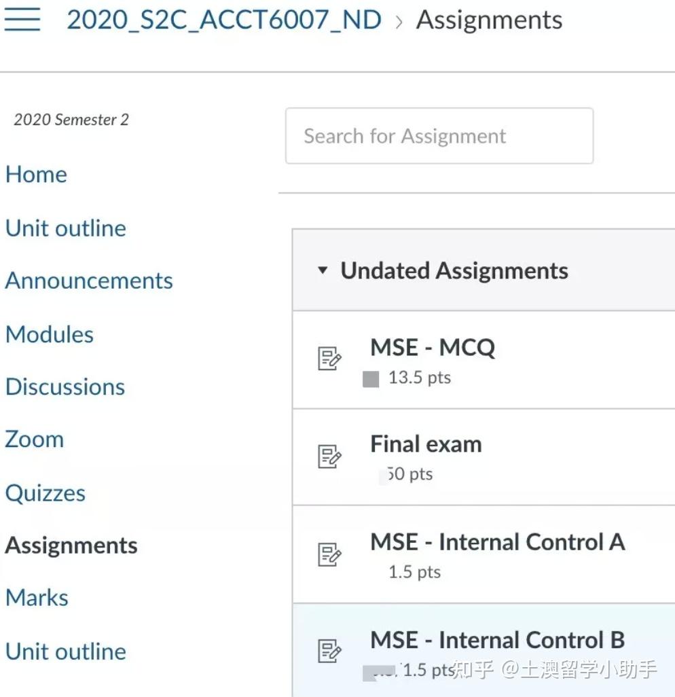Open the 2020_S2C_ACCT6007_ND course breadcrumb
The width and height of the screenshot is (675, 697).
click(224, 20)
